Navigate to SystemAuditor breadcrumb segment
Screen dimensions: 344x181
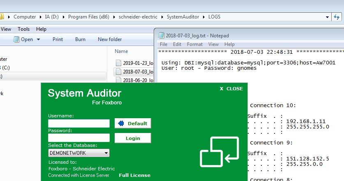click(x=183, y=17)
